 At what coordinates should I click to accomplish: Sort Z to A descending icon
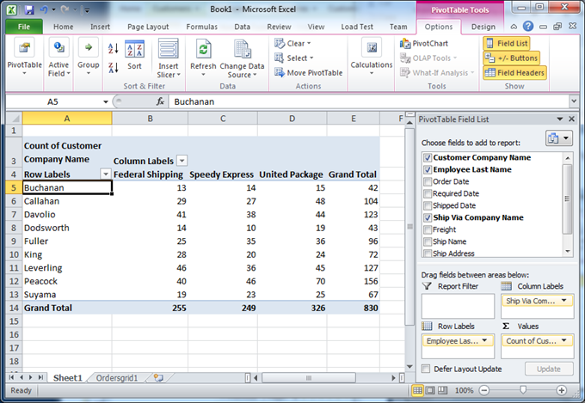113,68
